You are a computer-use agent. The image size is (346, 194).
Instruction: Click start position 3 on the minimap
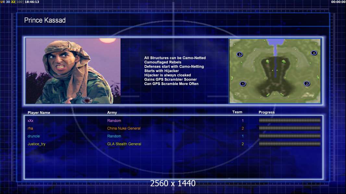240,55
